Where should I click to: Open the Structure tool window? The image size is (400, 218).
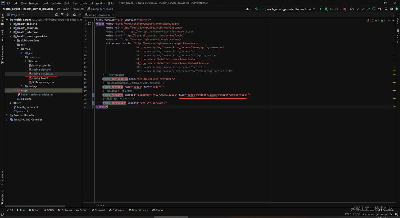[x=2, y=178]
